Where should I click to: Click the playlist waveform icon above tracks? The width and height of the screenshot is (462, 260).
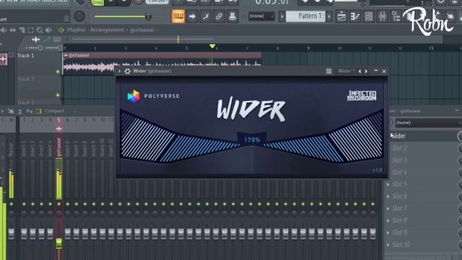click(x=35, y=39)
